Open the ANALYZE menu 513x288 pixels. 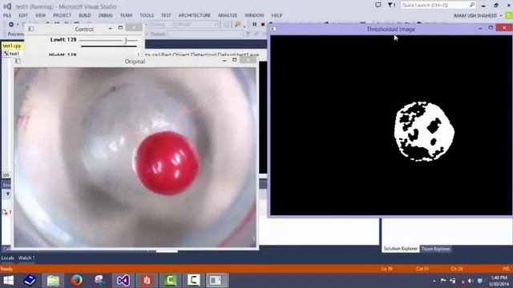click(x=228, y=15)
